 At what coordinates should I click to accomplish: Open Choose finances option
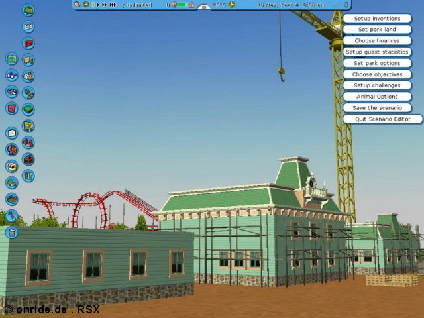point(377,41)
